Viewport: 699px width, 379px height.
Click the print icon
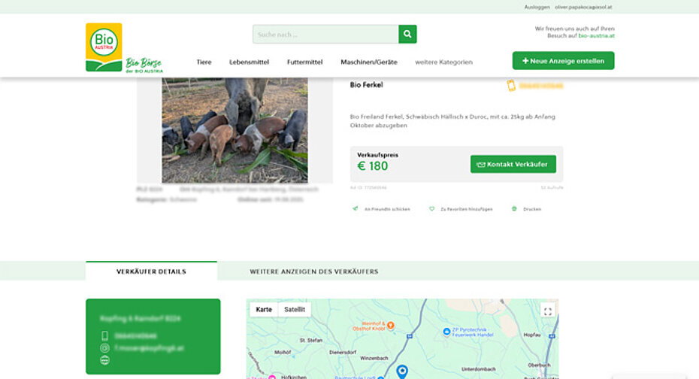[514, 209]
